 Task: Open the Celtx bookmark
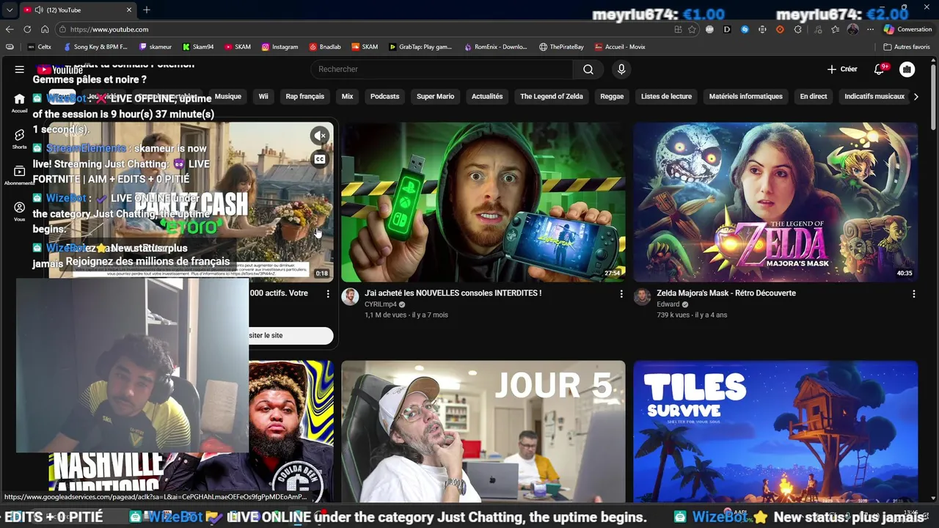[40, 47]
